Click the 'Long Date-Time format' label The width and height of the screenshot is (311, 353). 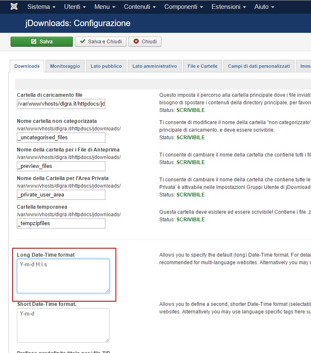pos(46,255)
